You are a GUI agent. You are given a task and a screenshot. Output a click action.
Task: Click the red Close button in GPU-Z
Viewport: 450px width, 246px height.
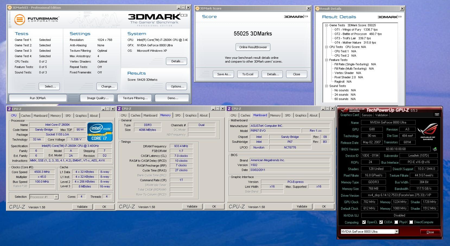(x=430, y=232)
